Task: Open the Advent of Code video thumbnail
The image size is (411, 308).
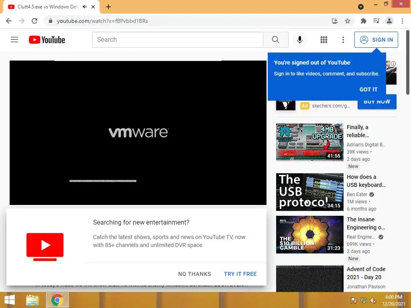Action: (309, 279)
